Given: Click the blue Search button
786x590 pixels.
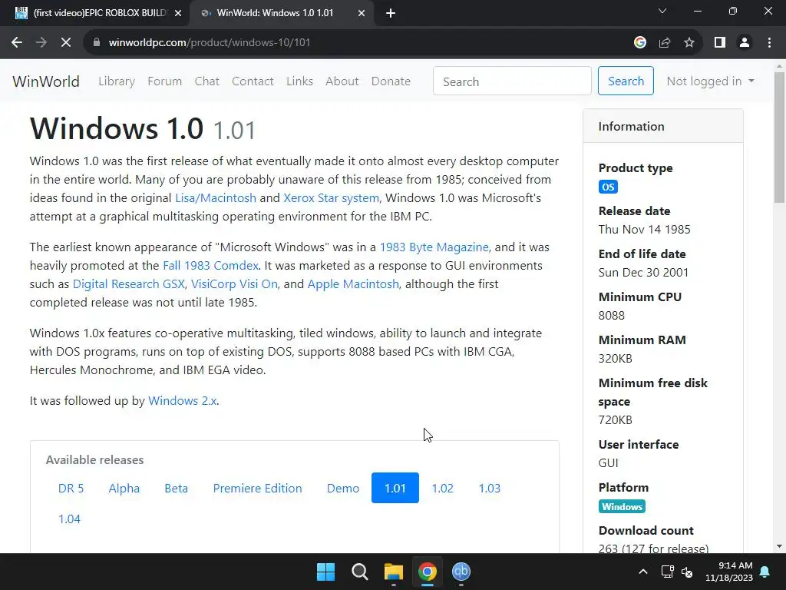Looking at the screenshot, I should coord(626,81).
